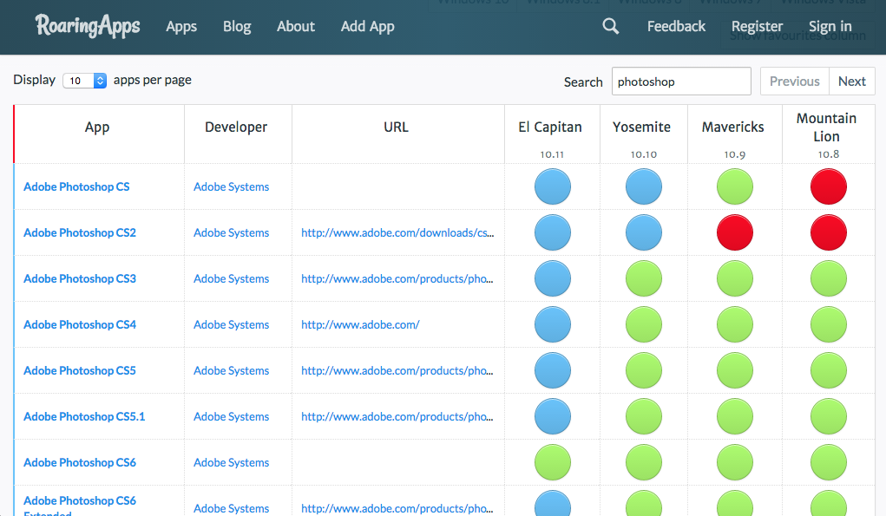Screen dimensions: 886x516
Task: Click Mountain Lion red dot for Photoshop CS2
Action: click(x=829, y=232)
